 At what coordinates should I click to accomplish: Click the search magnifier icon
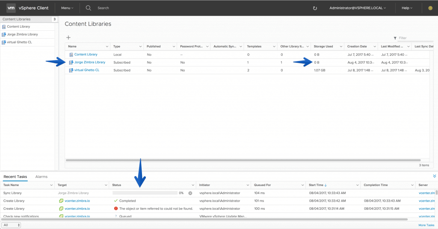88,8
